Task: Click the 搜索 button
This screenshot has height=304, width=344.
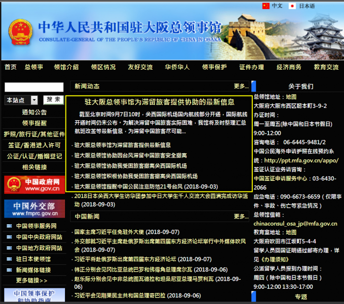Action: [54, 100]
